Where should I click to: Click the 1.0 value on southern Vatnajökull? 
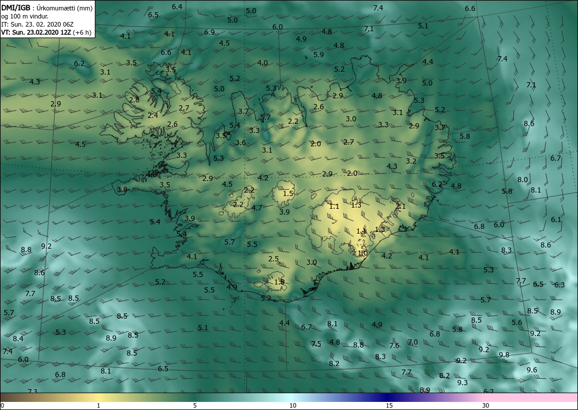[363, 254]
